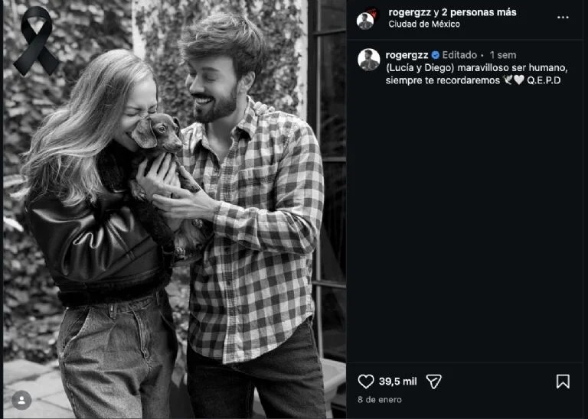
Task: Show tagged people icon on the photo
Action: tap(21, 400)
